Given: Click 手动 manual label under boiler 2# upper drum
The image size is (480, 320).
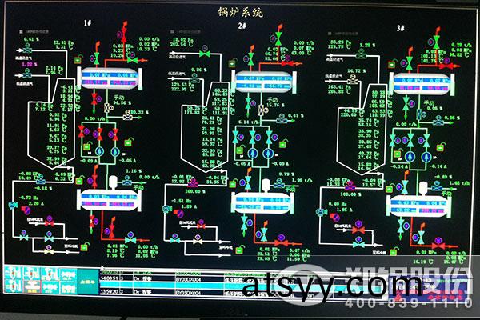Looking at the screenshot, I should click(273, 100).
